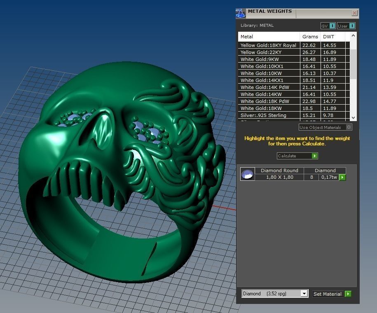Click the 16.89 DWT value
This screenshot has width=377, height=313.
[329, 52]
